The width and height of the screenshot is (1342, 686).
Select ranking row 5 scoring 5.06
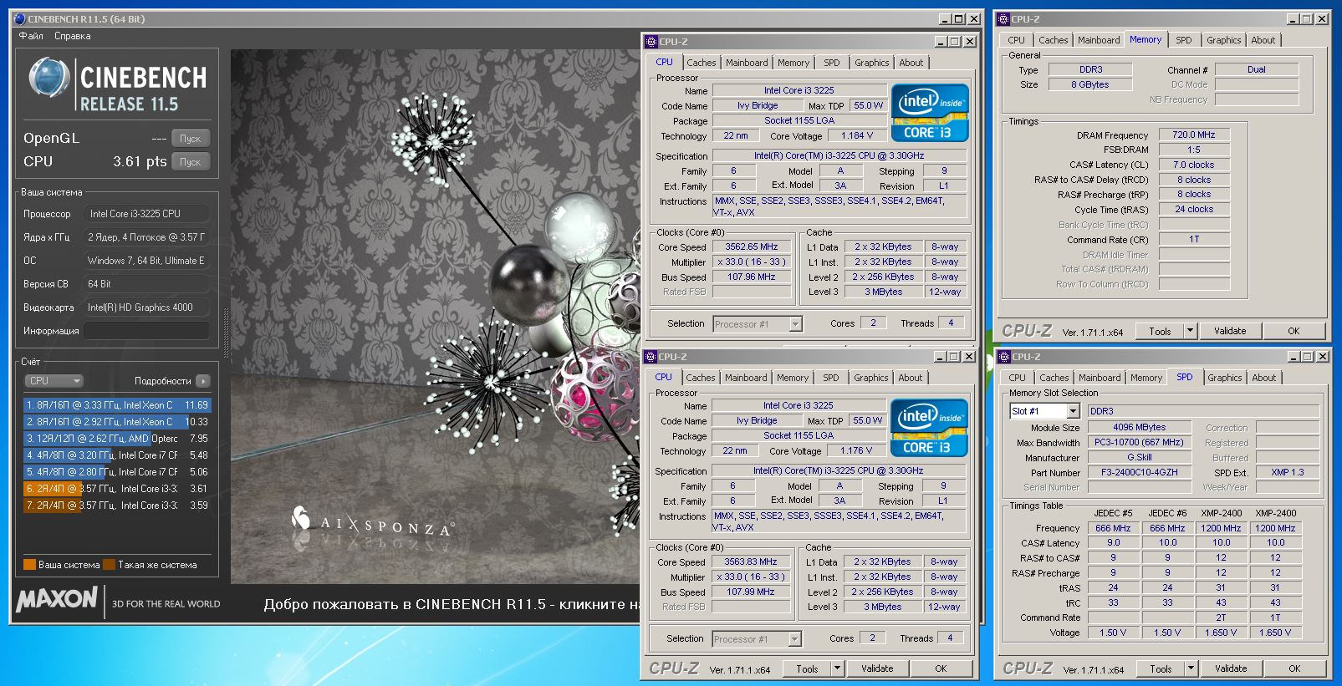coord(117,472)
